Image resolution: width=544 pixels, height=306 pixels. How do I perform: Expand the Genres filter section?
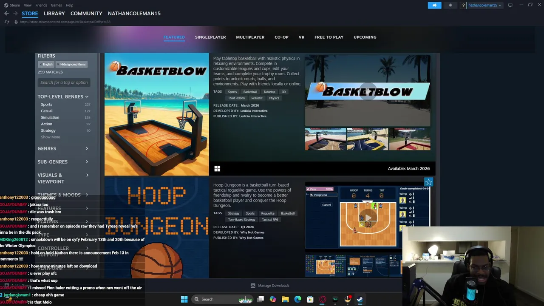pos(63,148)
